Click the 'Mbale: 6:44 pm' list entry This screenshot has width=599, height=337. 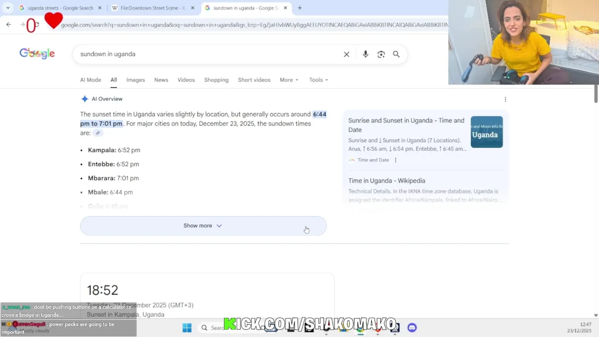[x=110, y=192]
